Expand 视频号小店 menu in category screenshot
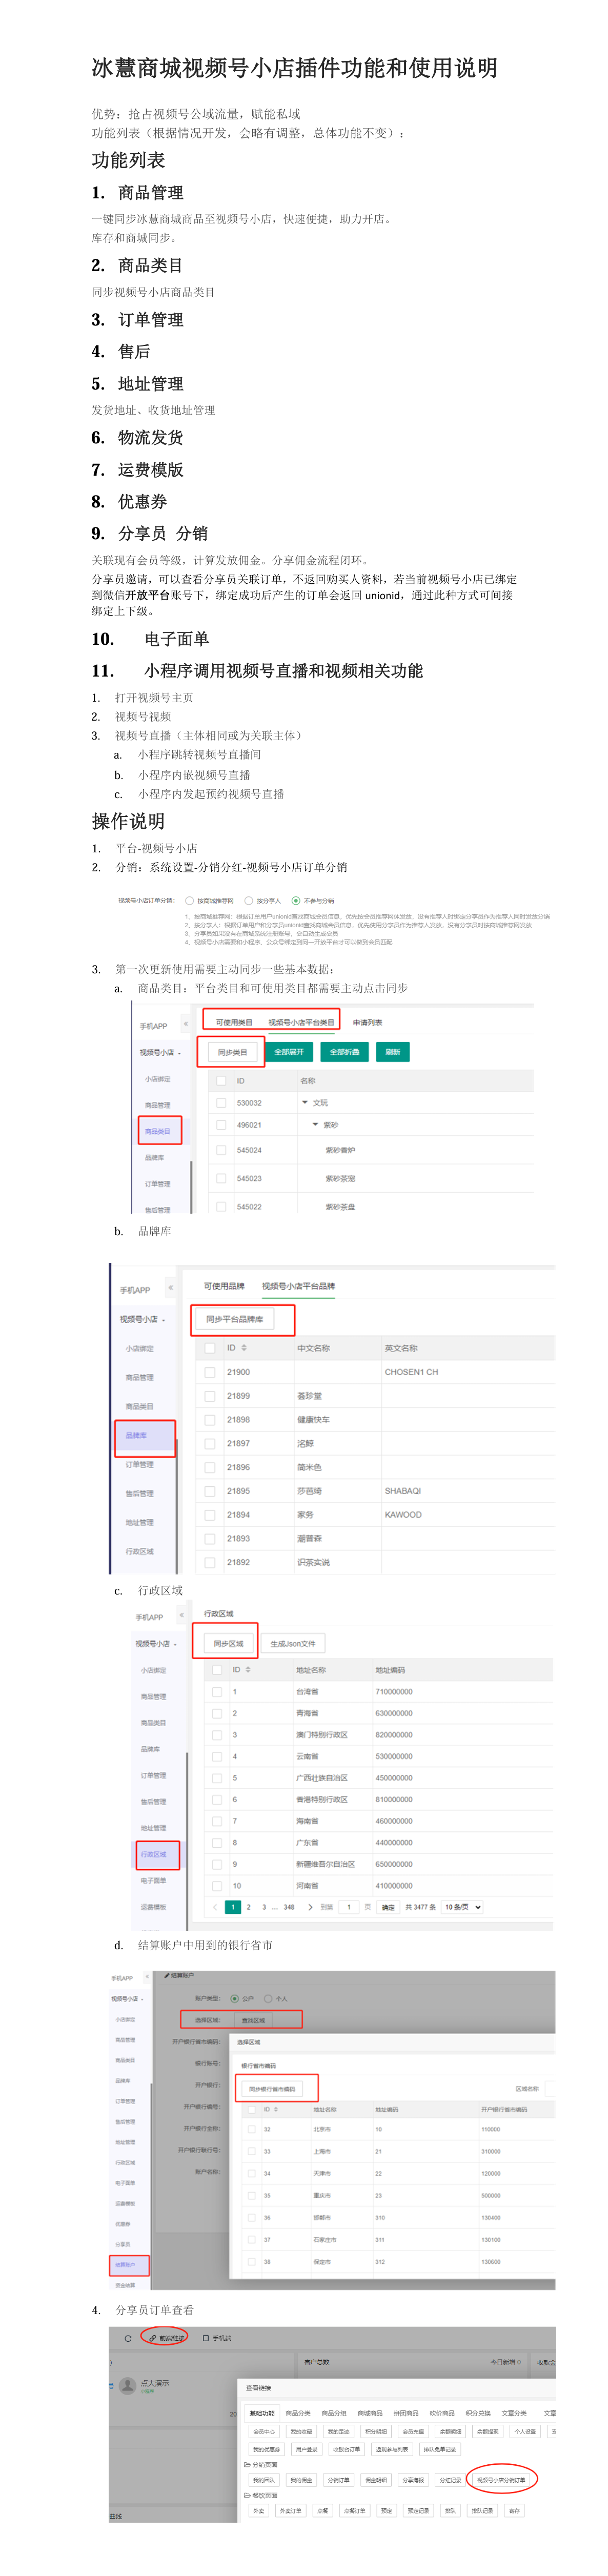Image resolution: width=608 pixels, height=2576 pixels. pos(160,1052)
